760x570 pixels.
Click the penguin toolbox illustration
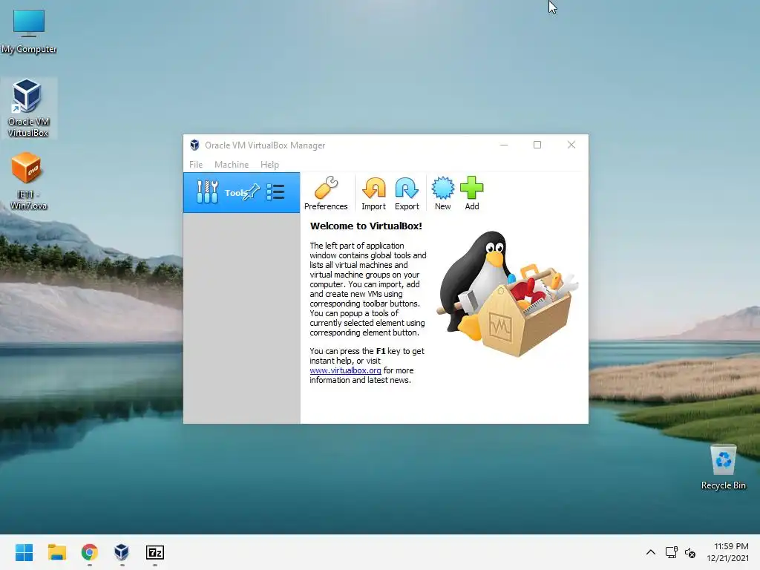coord(506,294)
